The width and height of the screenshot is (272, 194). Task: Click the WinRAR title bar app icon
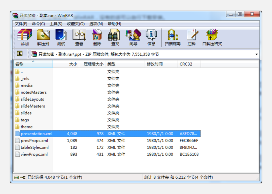(15, 16)
